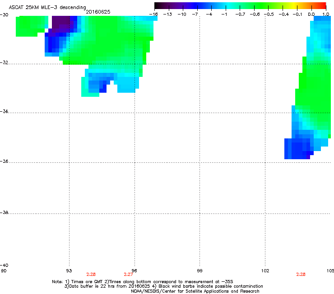Click the red end of the colorbar
The width and height of the screenshot is (334, 294).
(322, 5)
